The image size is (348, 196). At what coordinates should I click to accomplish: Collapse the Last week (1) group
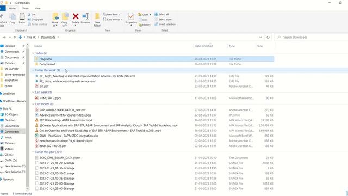click(33, 92)
